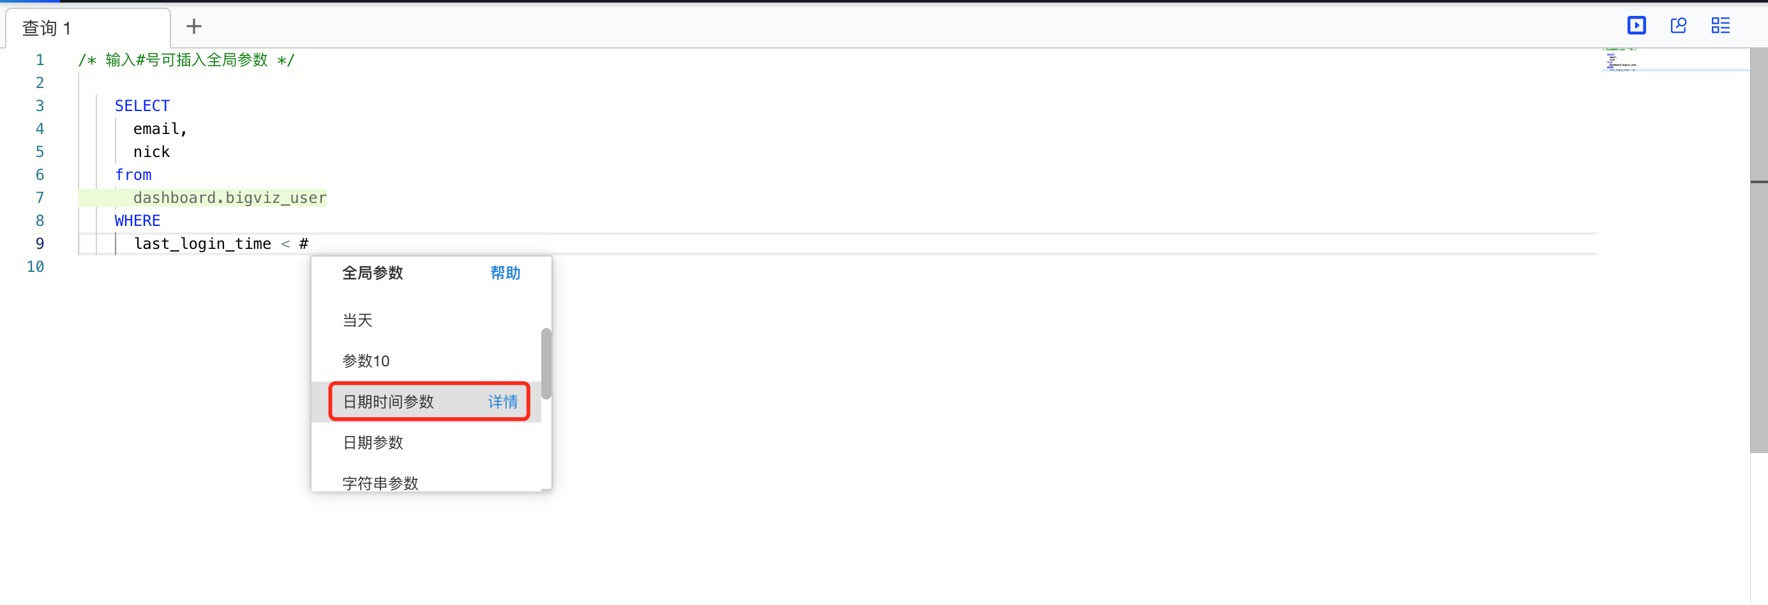The height and width of the screenshot is (605, 1768).
Task: Click the magnifier preview icon in toolbar
Action: click(x=1678, y=26)
